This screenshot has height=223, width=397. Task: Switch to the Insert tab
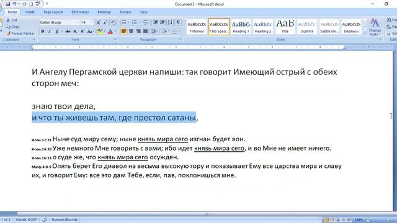point(30,12)
